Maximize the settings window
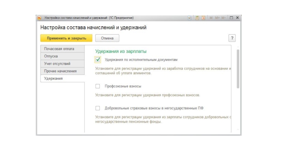 pos(231,18)
